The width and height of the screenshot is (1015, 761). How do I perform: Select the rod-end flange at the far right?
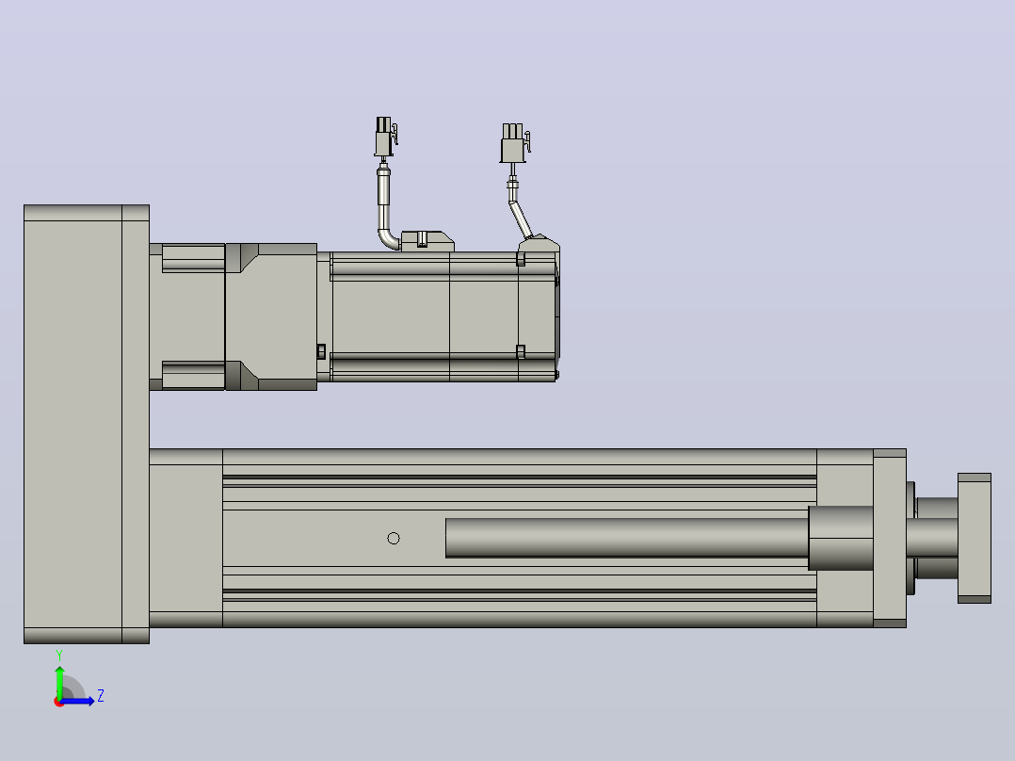pyautogui.click(x=975, y=538)
